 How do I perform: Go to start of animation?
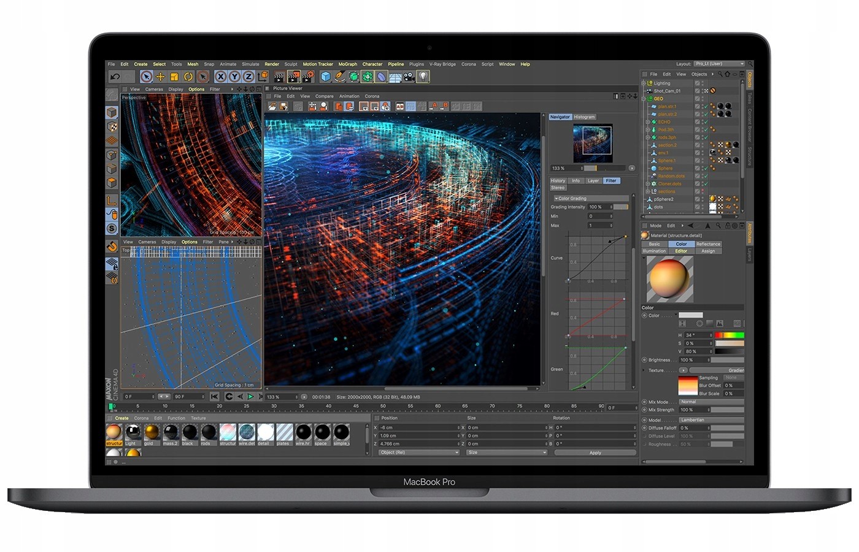tap(214, 397)
